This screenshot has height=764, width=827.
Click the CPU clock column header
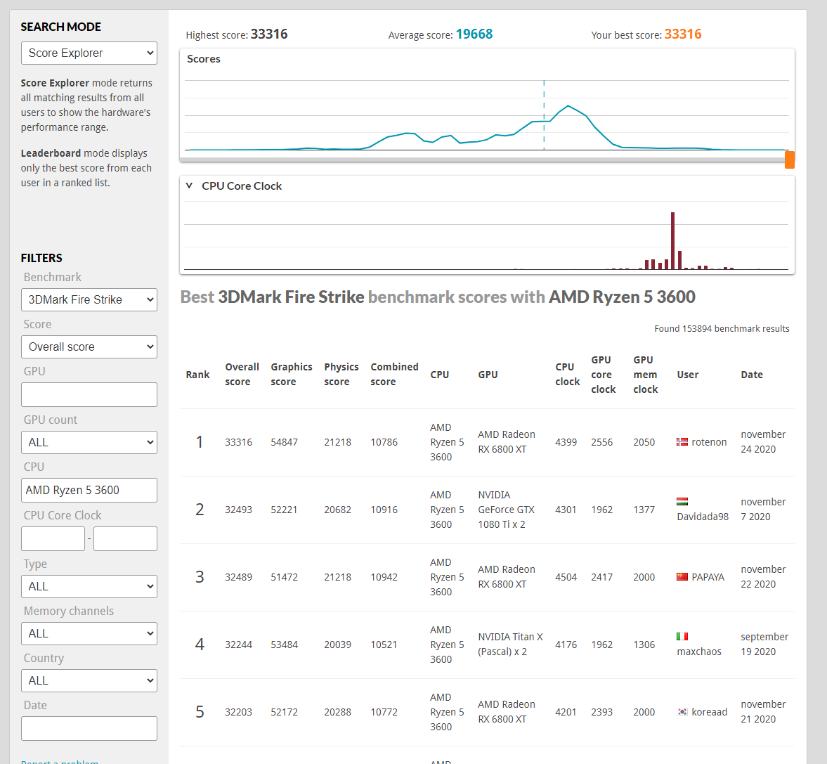(568, 374)
